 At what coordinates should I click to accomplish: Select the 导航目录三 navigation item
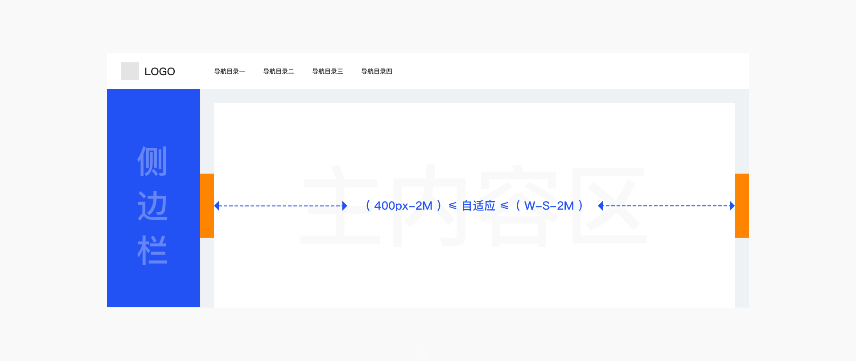pyautogui.click(x=328, y=71)
